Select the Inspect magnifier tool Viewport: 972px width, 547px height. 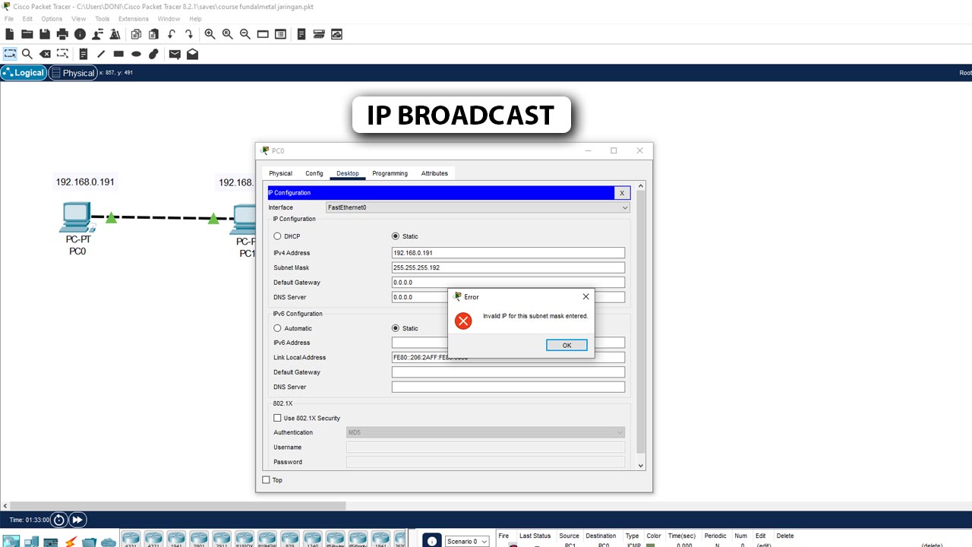(x=27, y=54)
